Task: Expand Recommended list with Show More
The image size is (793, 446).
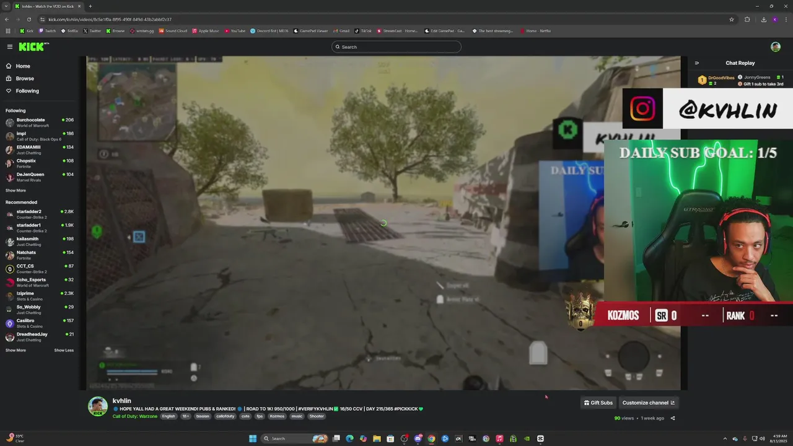Action: pyautogui.click(x=15, y=351)
